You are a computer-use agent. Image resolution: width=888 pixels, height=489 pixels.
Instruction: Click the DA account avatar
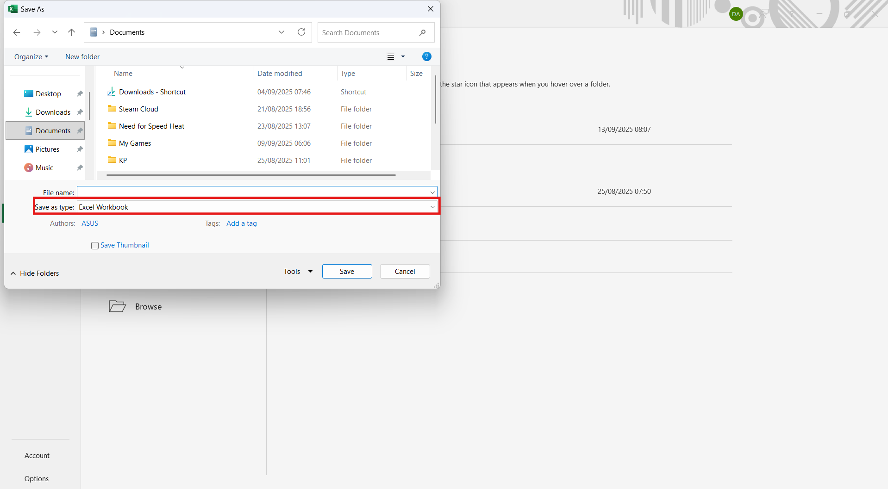[x=736, y=14]
